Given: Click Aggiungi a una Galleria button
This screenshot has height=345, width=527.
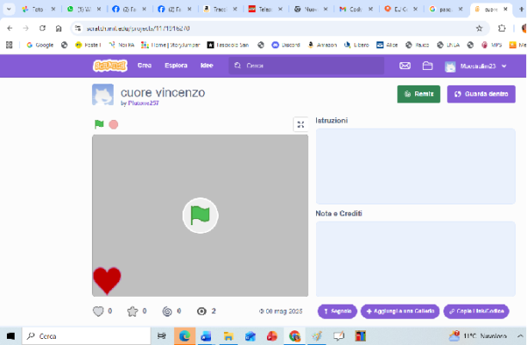Looking at the screenshot, I should point(400,310).
